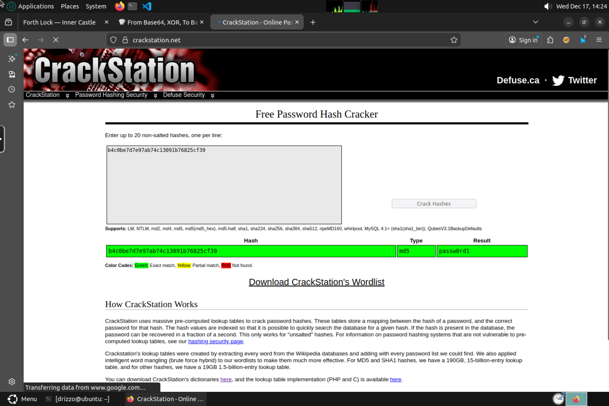Select the md5 type cell
This screenshot has height=406, width=609.
pyautogui.click(x=416, y=251)
